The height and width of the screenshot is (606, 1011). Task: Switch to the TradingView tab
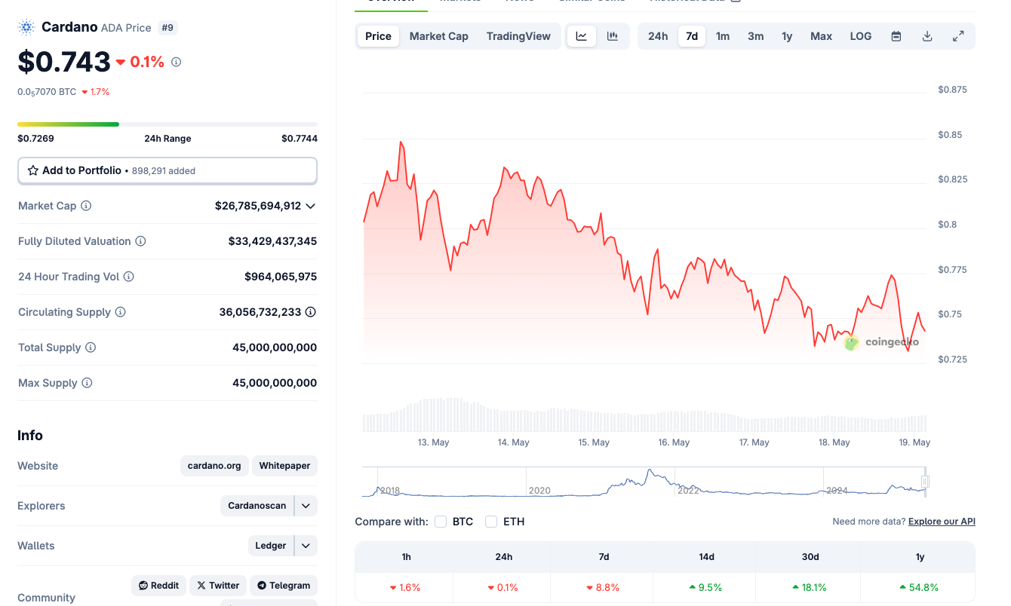point(518,36)
